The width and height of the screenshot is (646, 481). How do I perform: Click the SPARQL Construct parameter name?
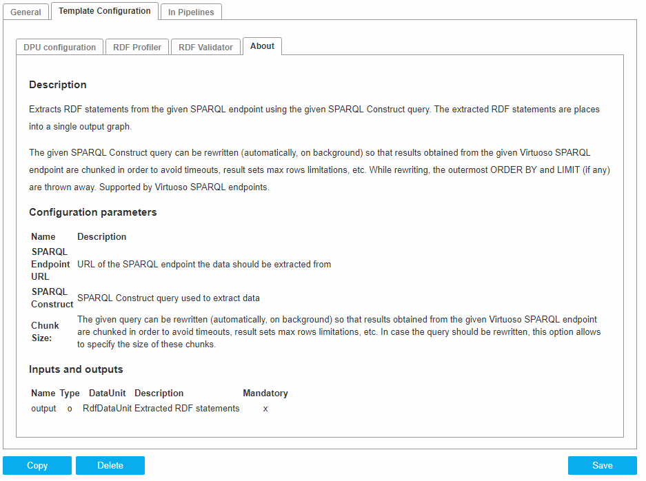click(52, 298)
